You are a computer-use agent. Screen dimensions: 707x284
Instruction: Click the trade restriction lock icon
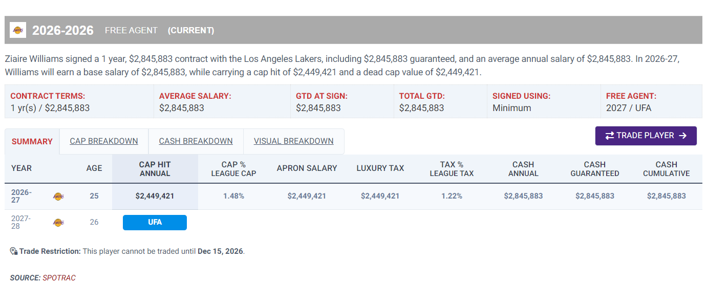pyautogui.click(x=14, y=251)
